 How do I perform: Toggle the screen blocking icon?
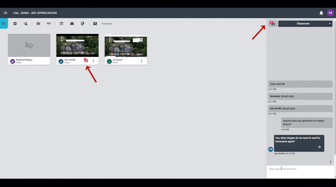(x=95, y=23)
